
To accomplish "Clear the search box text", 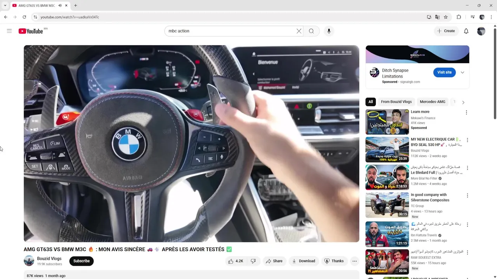I will point(299,31).
